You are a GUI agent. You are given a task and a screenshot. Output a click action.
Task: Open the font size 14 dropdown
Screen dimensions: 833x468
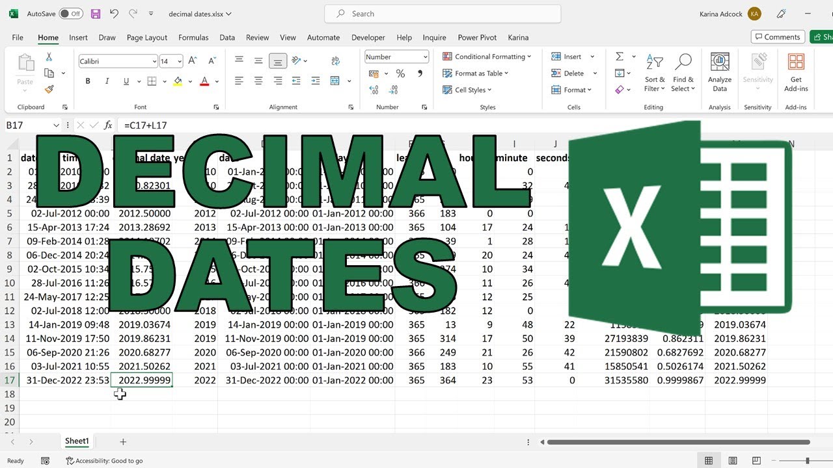pos(180,61)
